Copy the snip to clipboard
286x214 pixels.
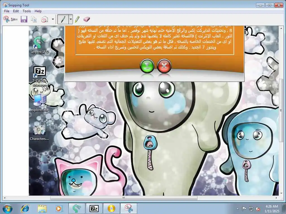click(x=34, y=19)
